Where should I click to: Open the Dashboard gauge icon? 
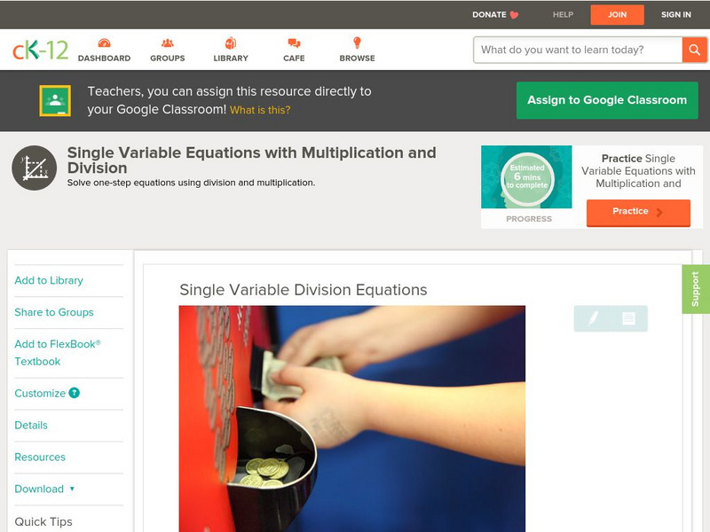[x=104, y=43]
